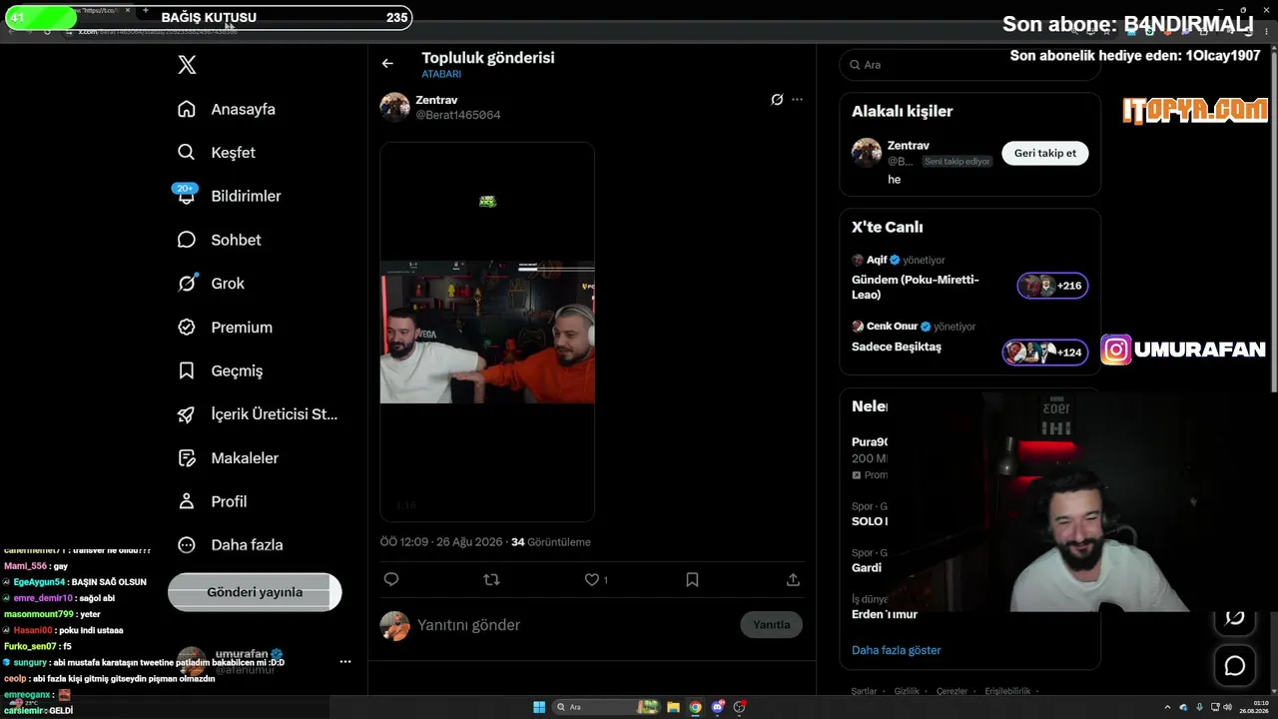Click the Geçmiş bookmark icon
The width and height of the screenshot is (1278, 719).
[187, 370]
